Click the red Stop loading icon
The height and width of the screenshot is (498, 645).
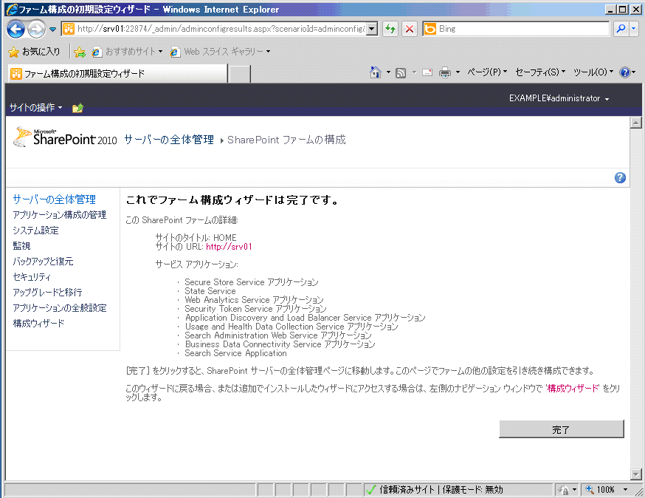(x=410, y=29)
